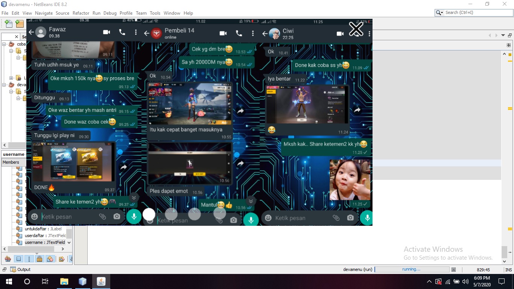Start a voice call in Pembeli 14 chat
This screenshot has width=514, height=289.
pyautogui.click(x=239, y=33)
